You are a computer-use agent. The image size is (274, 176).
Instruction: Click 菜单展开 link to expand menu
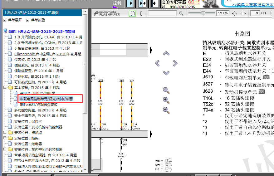(15, 20)
